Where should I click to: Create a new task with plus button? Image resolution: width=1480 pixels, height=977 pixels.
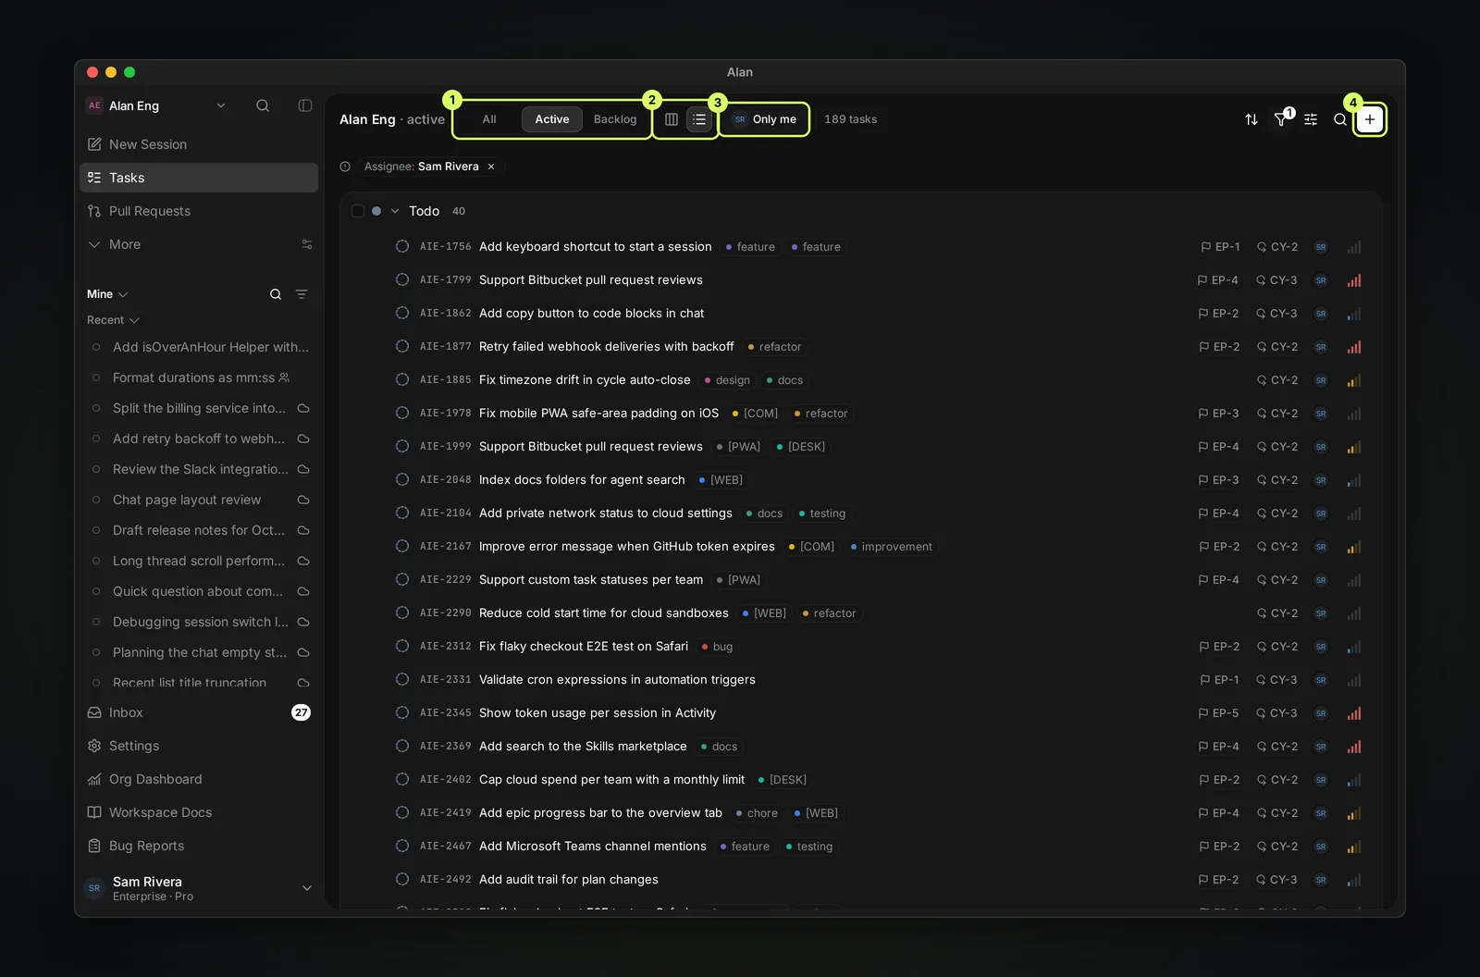pyautogui.click(x=1370, y=119)
